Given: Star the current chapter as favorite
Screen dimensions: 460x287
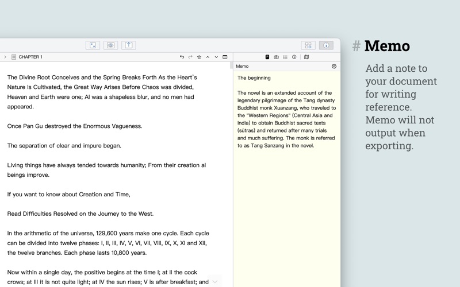Looking at the screenshot, I should (x=199, y=57).
